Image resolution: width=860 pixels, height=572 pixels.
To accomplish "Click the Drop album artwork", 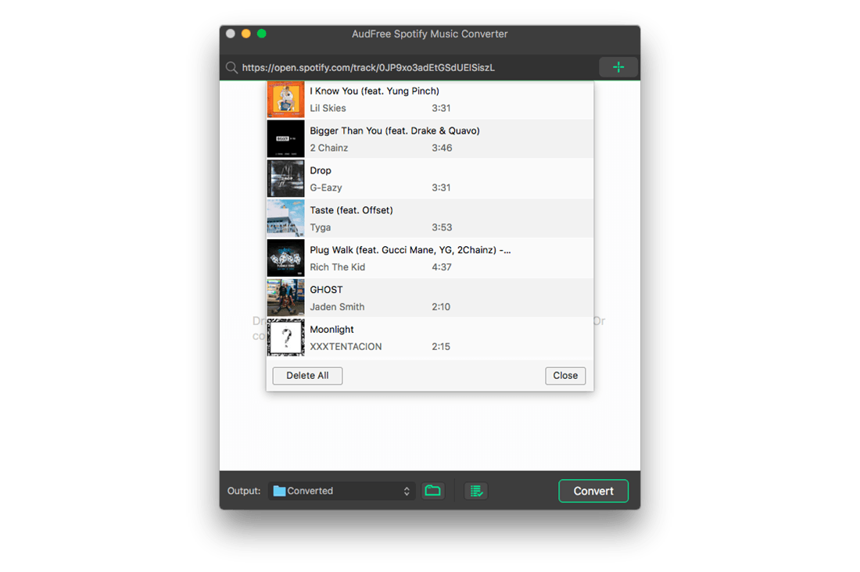I will pyautogui.click(x=285, y=179).
